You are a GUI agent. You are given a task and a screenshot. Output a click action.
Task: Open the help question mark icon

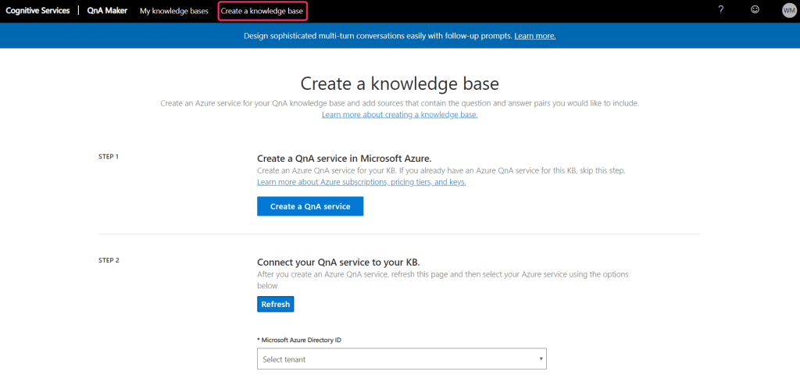click(x=720, y=10)
